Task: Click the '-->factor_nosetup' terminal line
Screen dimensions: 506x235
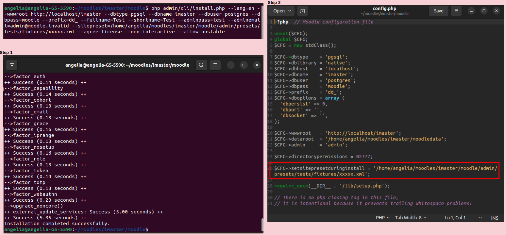Action: [x=29, y=147]
